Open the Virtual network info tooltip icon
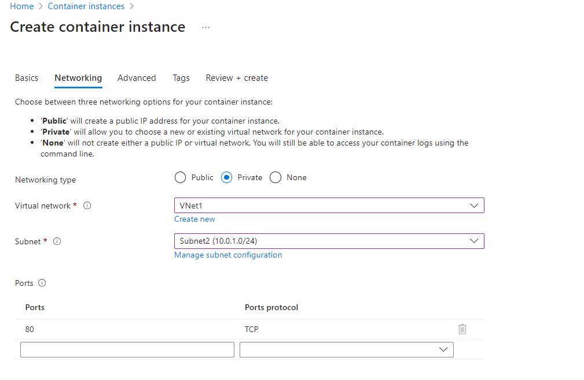This screenshot has height=380, width=584. [87, 205]
